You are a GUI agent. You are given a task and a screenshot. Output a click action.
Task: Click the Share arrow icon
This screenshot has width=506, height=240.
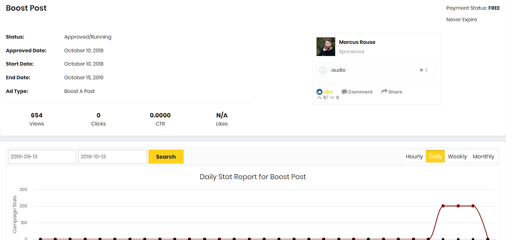[384, 91]
